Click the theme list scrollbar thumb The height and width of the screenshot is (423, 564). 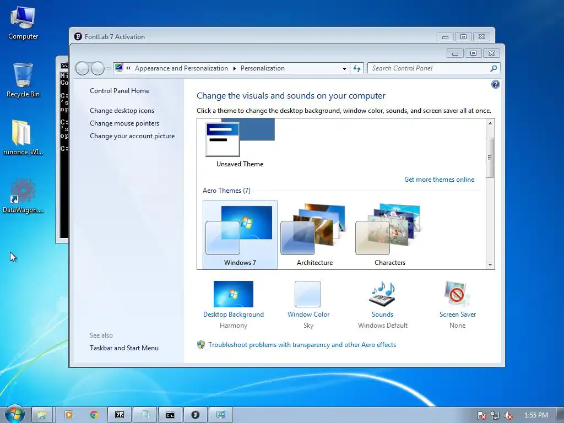point(490,158)
